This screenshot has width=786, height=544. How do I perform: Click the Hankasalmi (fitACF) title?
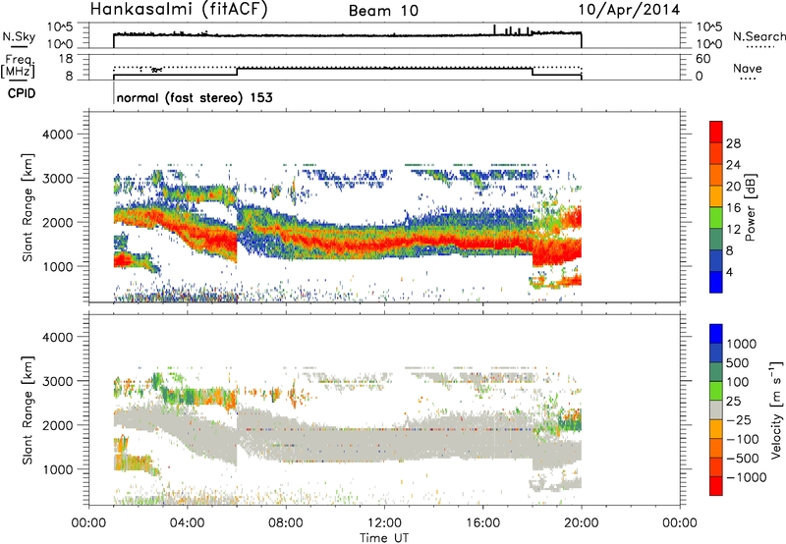179,10
